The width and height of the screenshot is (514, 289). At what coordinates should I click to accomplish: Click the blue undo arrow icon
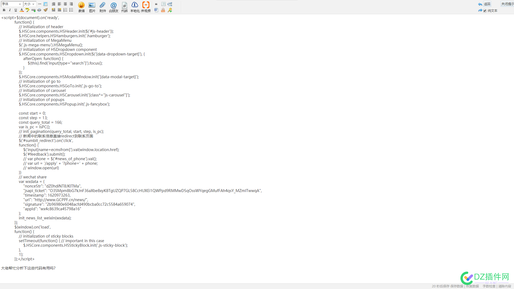click(480, 4)
